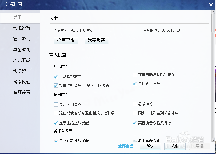Close the 系统设置 dialog with X
The image size is (216, 154).
(211, 5)
